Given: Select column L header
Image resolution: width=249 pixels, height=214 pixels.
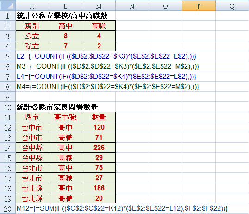Looking at the screenshot, I should [x=65, y=6].
